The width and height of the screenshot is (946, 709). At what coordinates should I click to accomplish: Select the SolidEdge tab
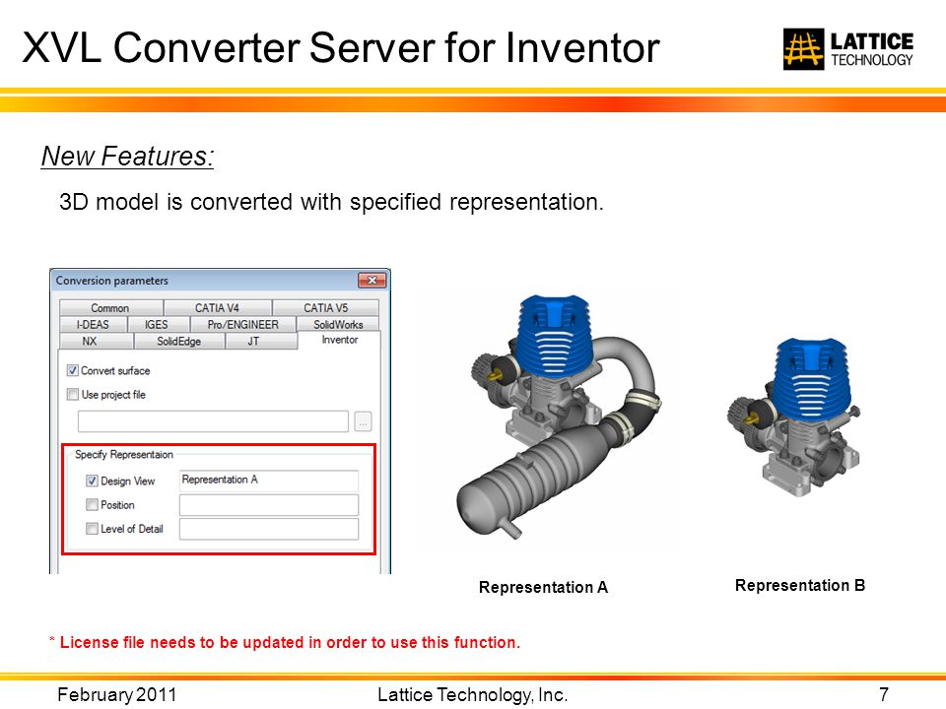[179, 342]
